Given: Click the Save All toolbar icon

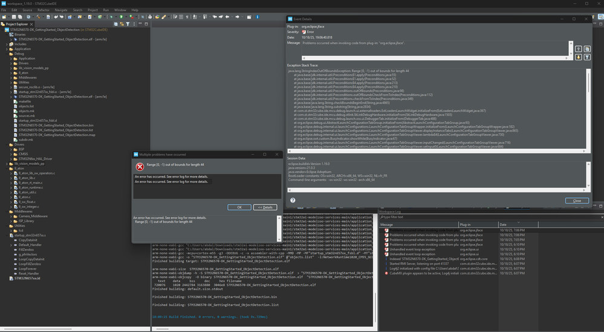Looking at the screenshot, I should click(20, 17).
